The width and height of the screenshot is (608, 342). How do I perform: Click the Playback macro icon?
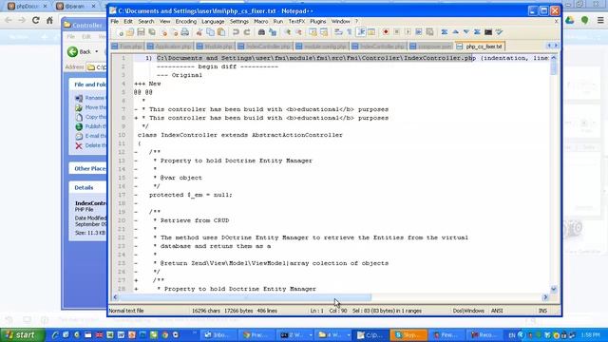tap(408, 32)
